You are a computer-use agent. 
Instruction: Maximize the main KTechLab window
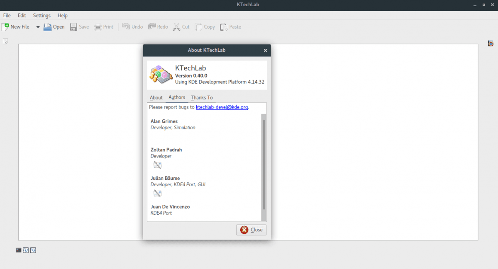coord(484,5)
